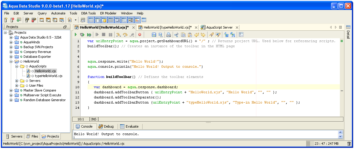
Task: Cut selection with the scissors icon
Action: (176, 35)
